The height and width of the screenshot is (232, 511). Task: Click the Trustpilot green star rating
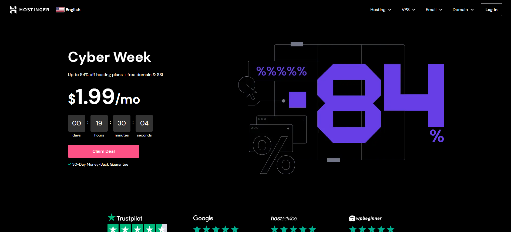(x=137, y=228)
